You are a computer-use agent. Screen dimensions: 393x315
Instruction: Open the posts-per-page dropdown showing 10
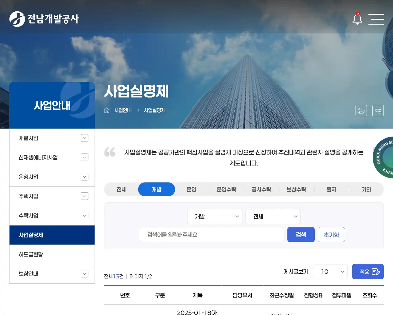coord(330,272)
